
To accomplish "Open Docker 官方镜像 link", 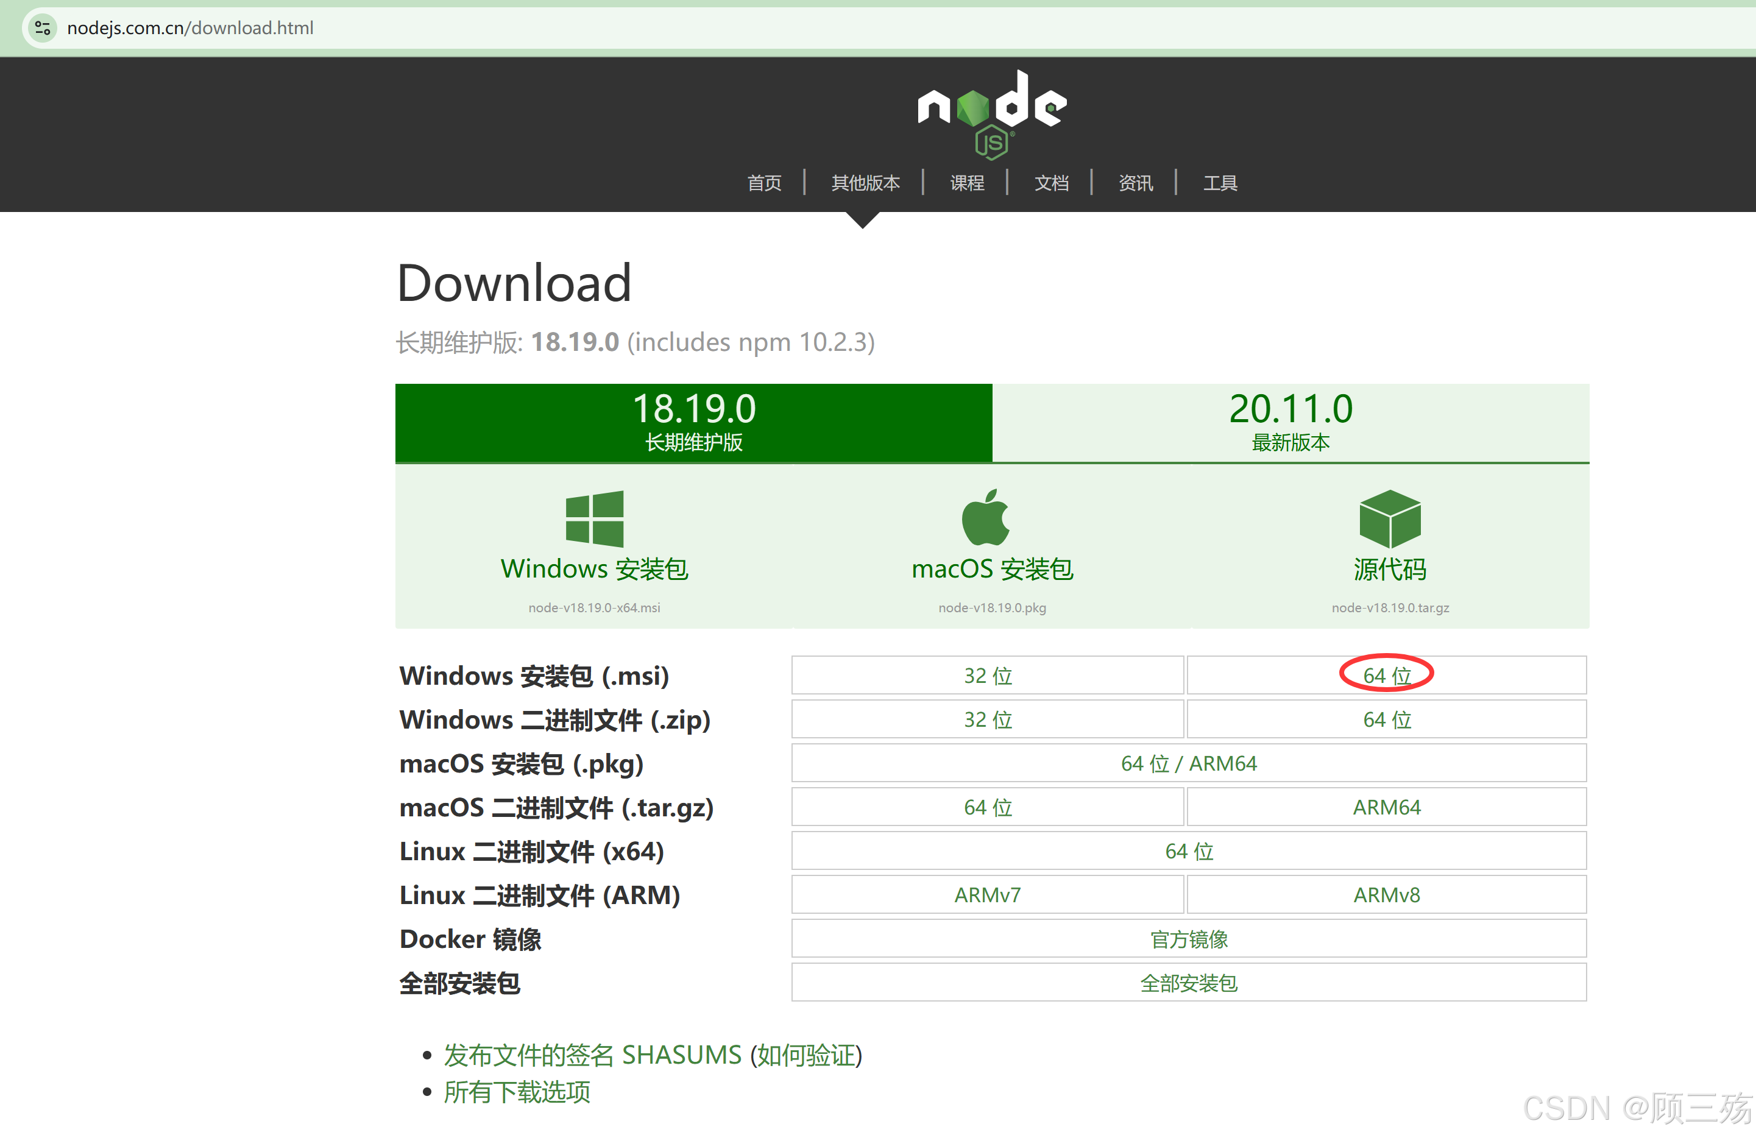I will [x=1189, y=939].
